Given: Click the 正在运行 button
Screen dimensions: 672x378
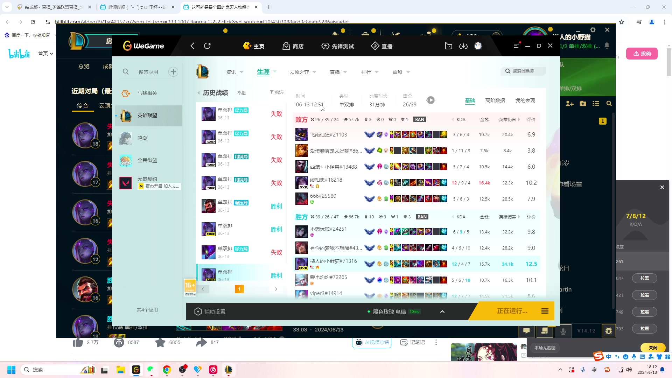Looking at the screenshot, I should pos(512,311).
